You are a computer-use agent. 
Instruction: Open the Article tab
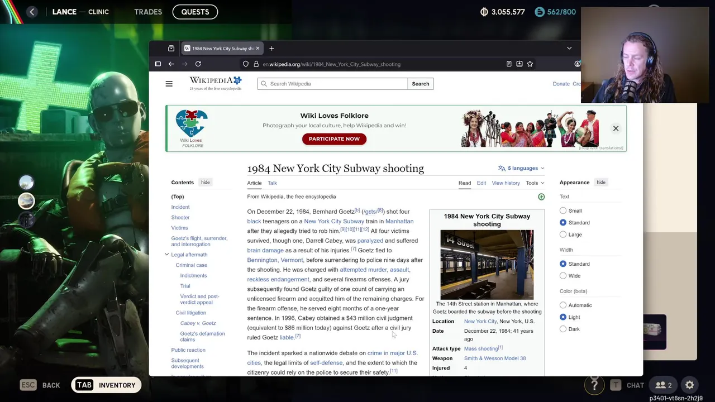click(254, 183)
